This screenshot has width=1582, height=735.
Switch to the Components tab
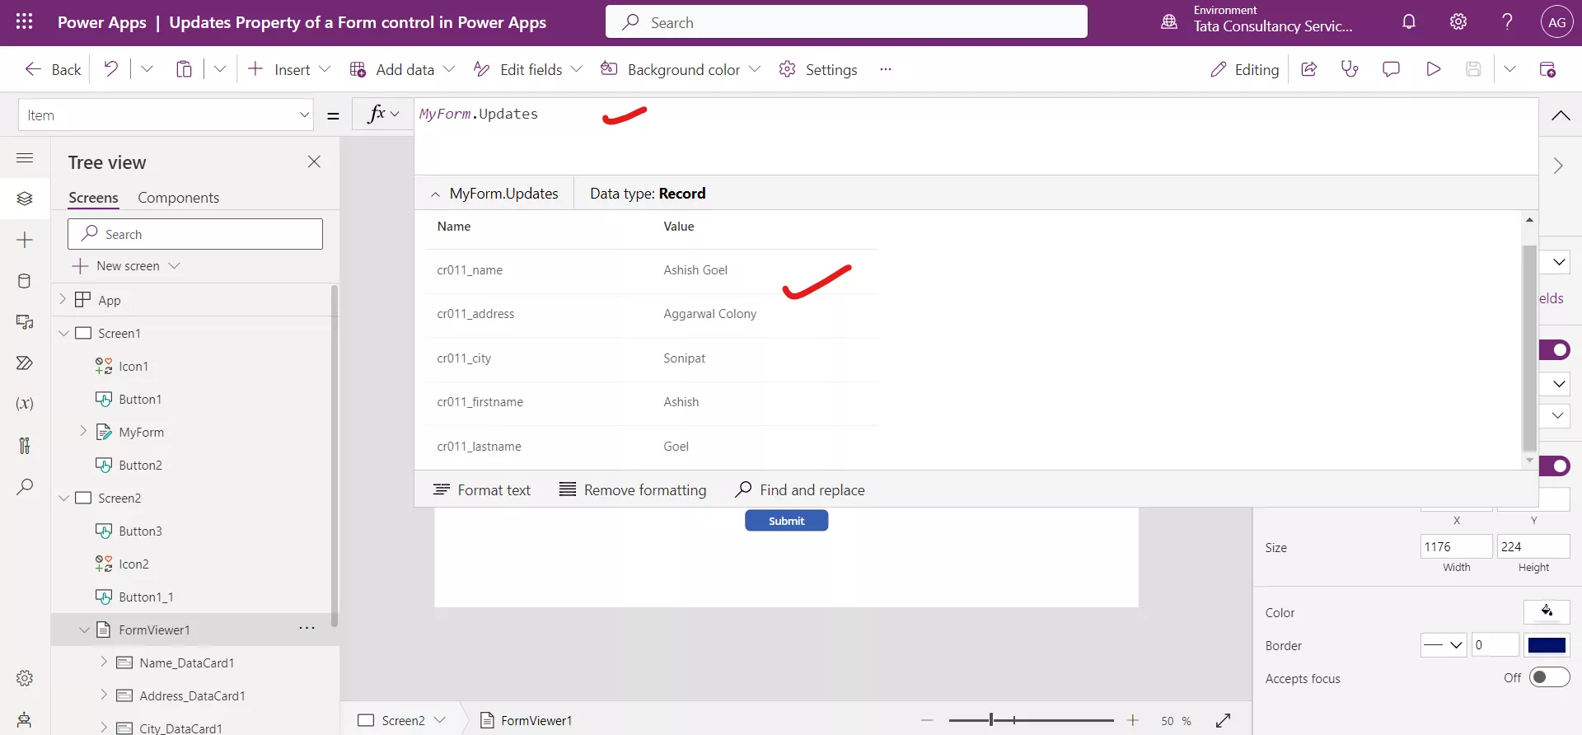click(178, 198)
